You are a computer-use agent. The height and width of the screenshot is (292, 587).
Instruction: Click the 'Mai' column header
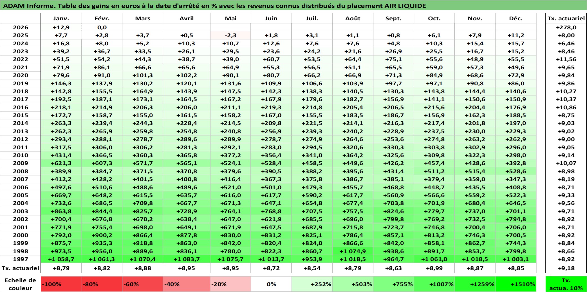tap(230, 18)
